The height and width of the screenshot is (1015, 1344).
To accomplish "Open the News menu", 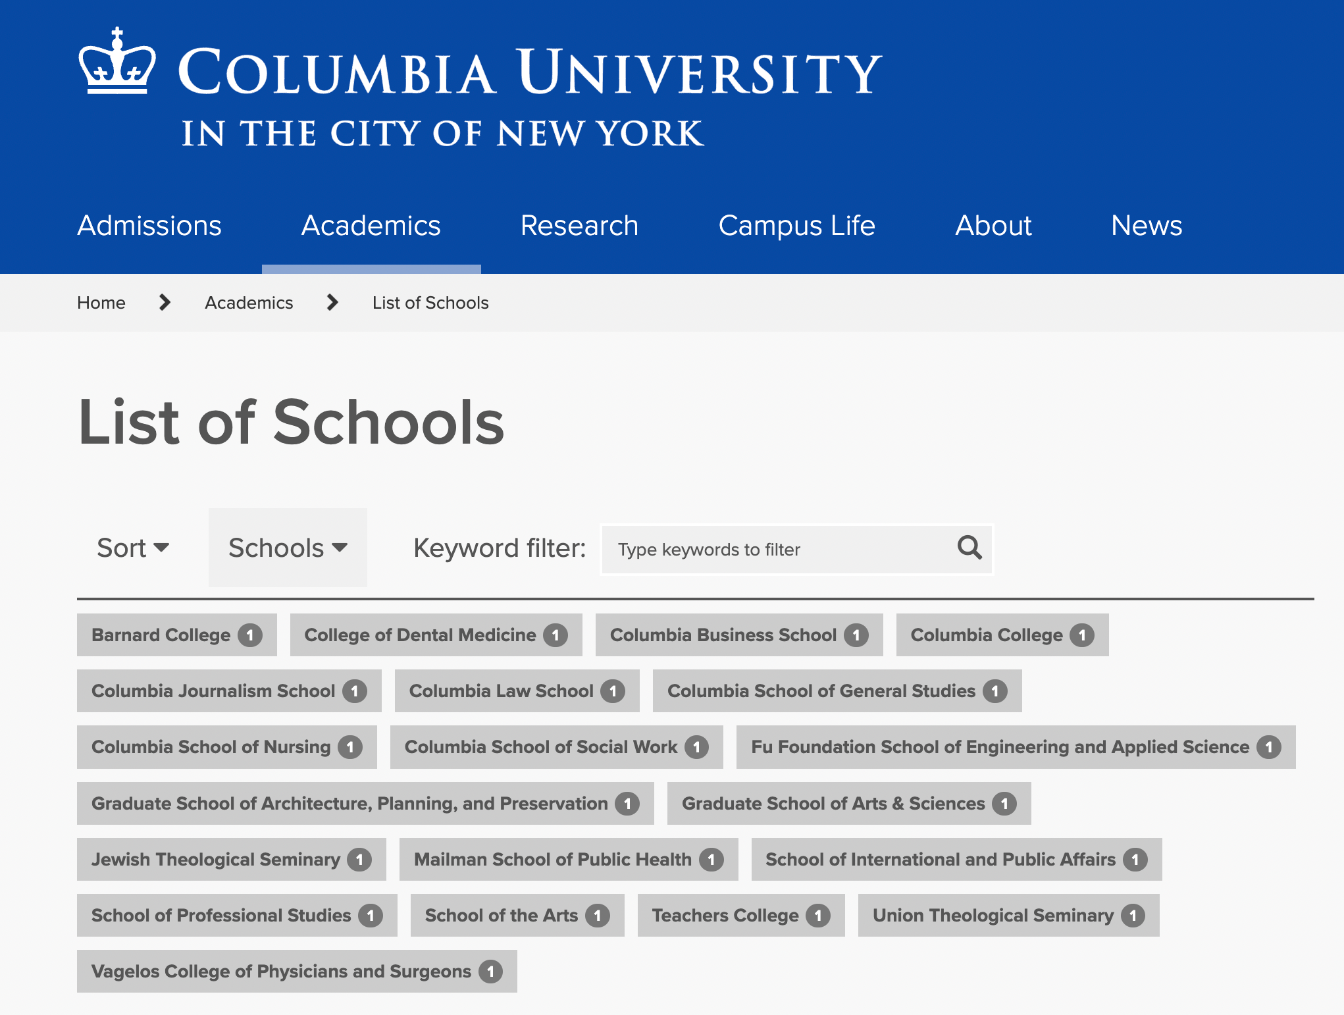I will (1147, 226).
